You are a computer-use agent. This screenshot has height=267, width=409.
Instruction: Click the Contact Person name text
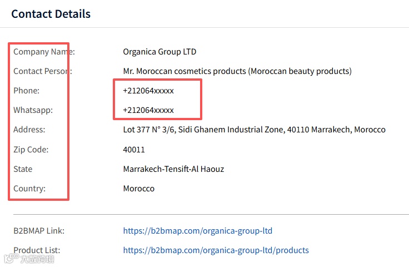click(x=237, y=71)
